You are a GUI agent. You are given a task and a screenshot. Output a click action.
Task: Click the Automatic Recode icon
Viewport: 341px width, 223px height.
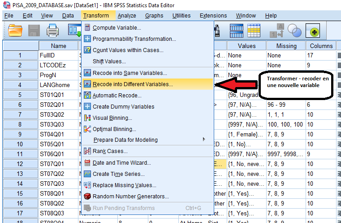click(x=87, y=95)
